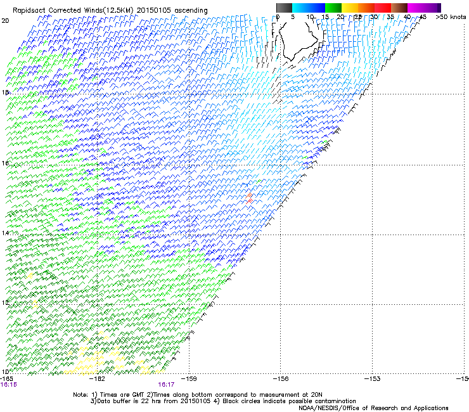Click the yellow 20-25 knots legend swatch

point(350,8)
